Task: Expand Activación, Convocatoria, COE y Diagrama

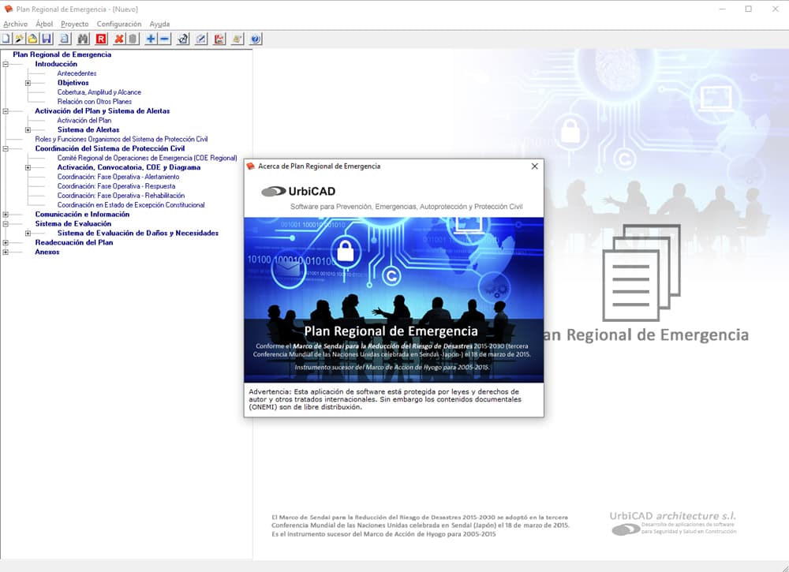Action: (28, 167)
